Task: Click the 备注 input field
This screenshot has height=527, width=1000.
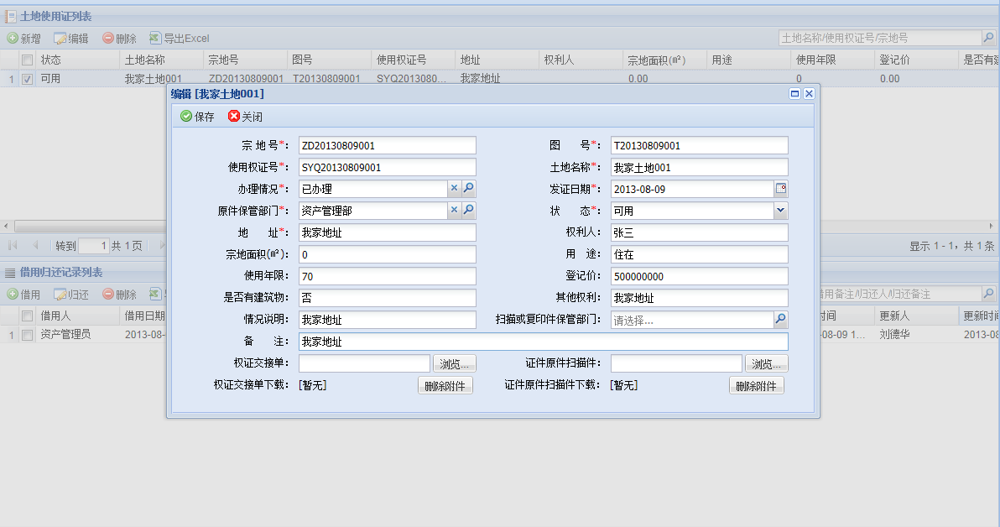Action: [544, 342]
